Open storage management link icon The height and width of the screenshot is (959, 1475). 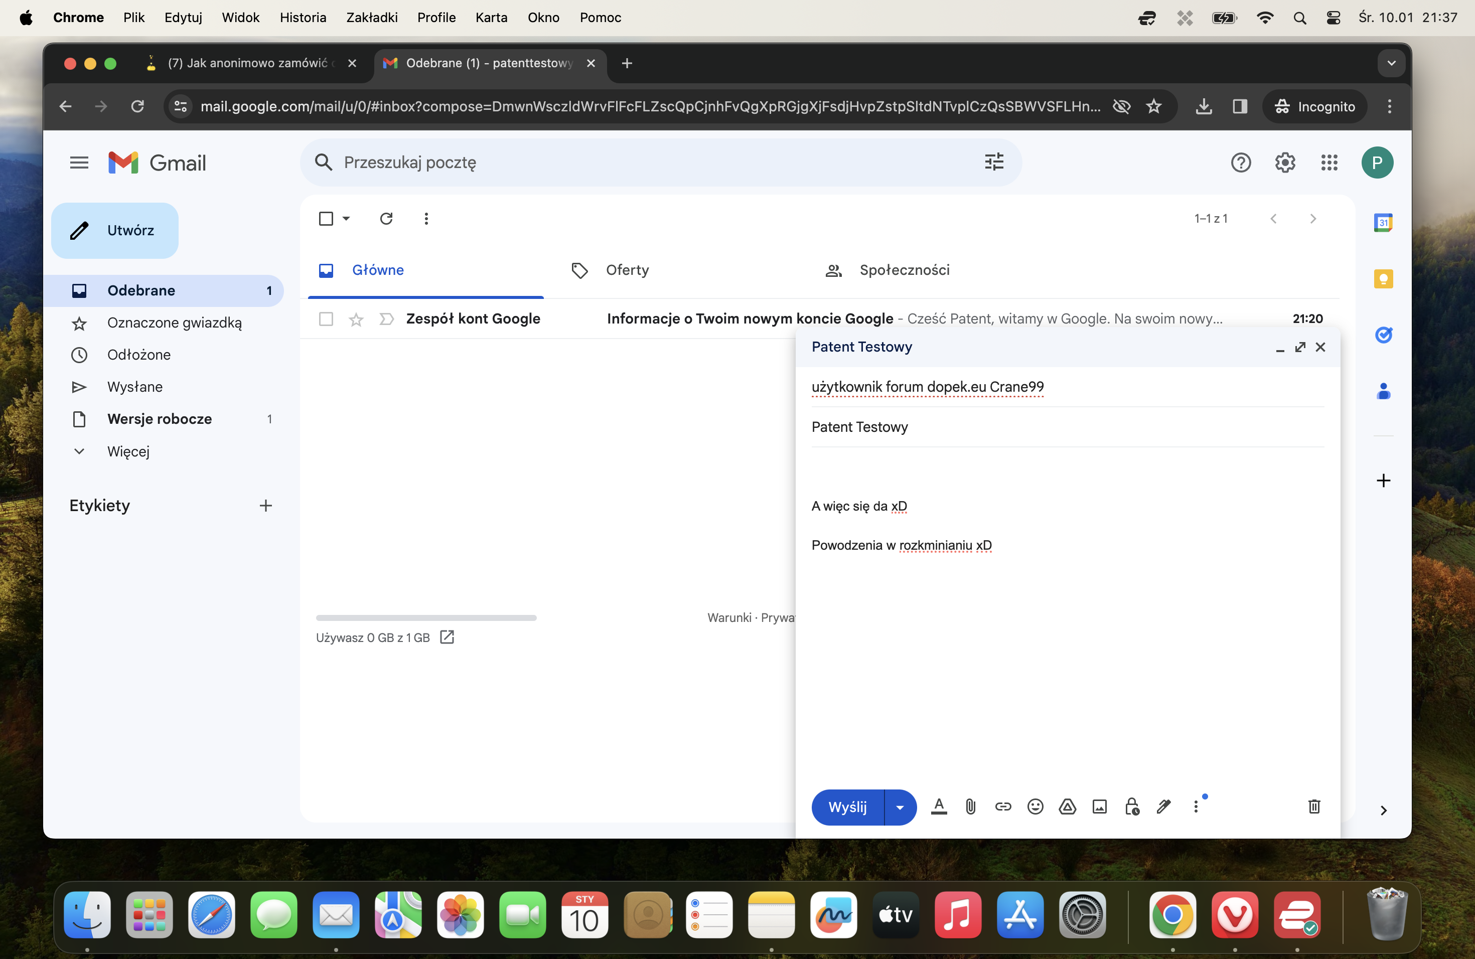click(447, 637)
